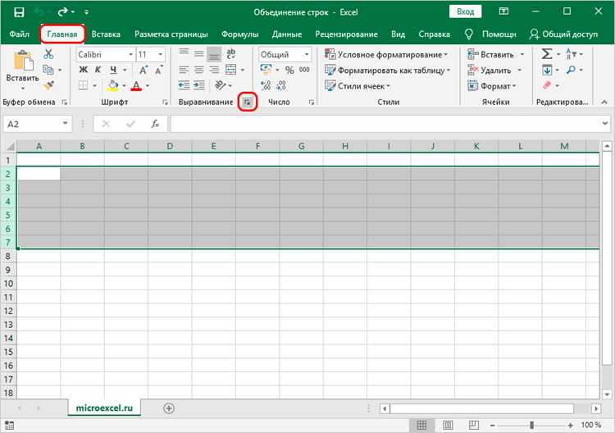Toggle italic К formatting
This screenshot has width=615, height=433.
(x=98, y=70)
